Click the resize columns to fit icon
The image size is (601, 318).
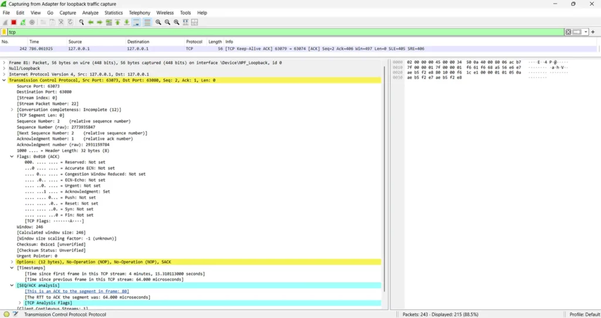pos(185,22)
